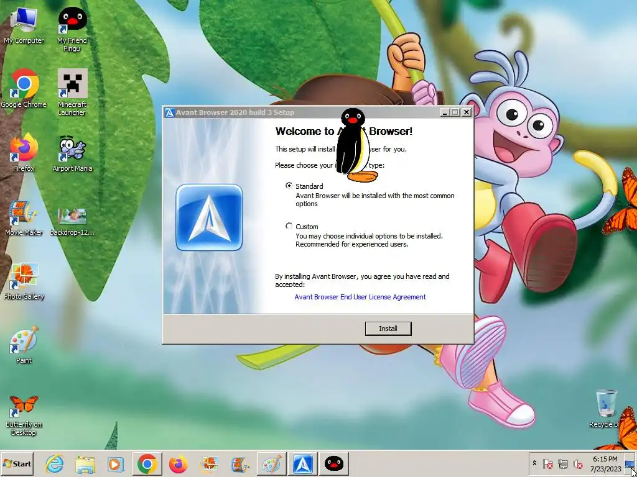
Task: Select the Butterfly on Desktop shortcut
Action: pos(24,414)
